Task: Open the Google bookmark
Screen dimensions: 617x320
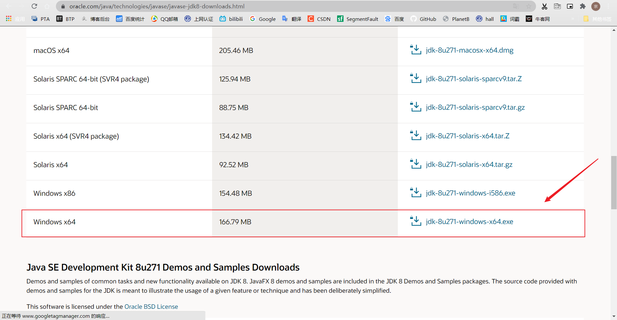Action: (x=263, y=19)
